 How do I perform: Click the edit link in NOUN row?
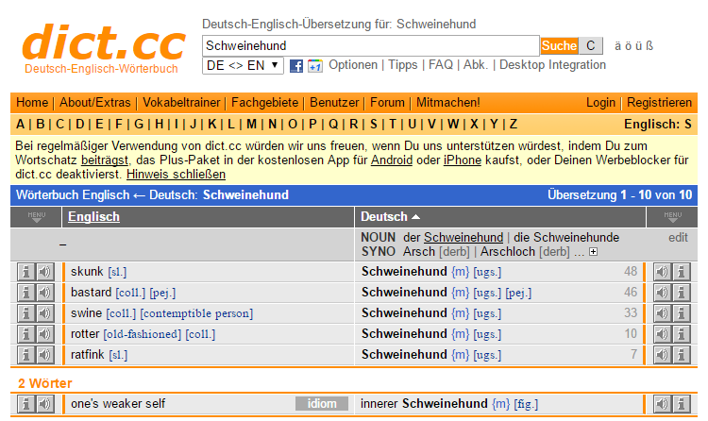pos(678,238)
